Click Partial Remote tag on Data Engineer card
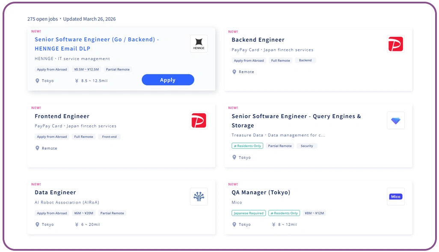Viewport: 439px width, 252px height. click(x=112, y=213)
